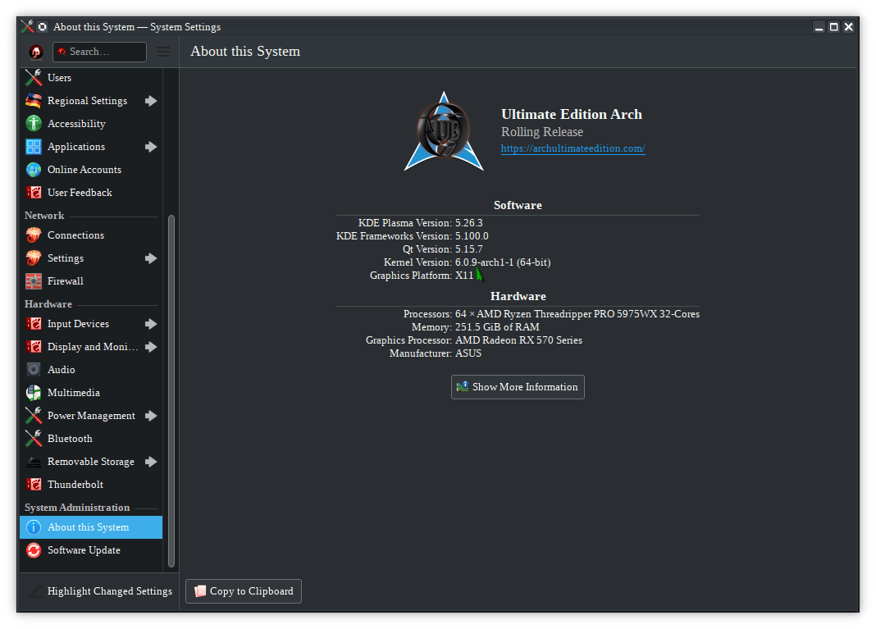Click the User Feedback icon
Image resolution: width=876 pixels, height=629 pixels.
[34, 192]
